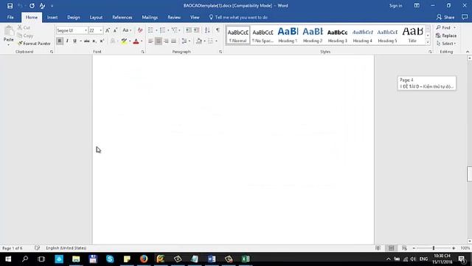Justify text alignment
Image resolution: width=472 pixels, height=266 pixels.
173,41
